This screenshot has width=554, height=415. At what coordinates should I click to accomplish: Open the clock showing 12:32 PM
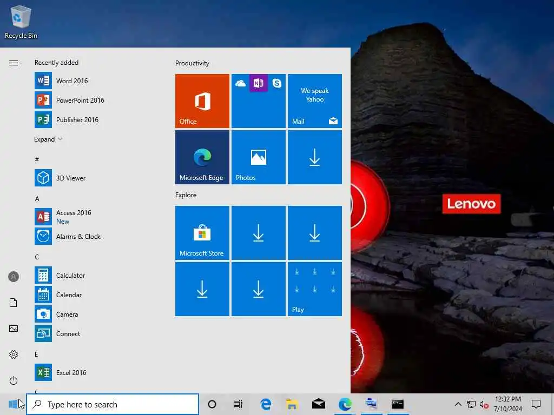507,404
